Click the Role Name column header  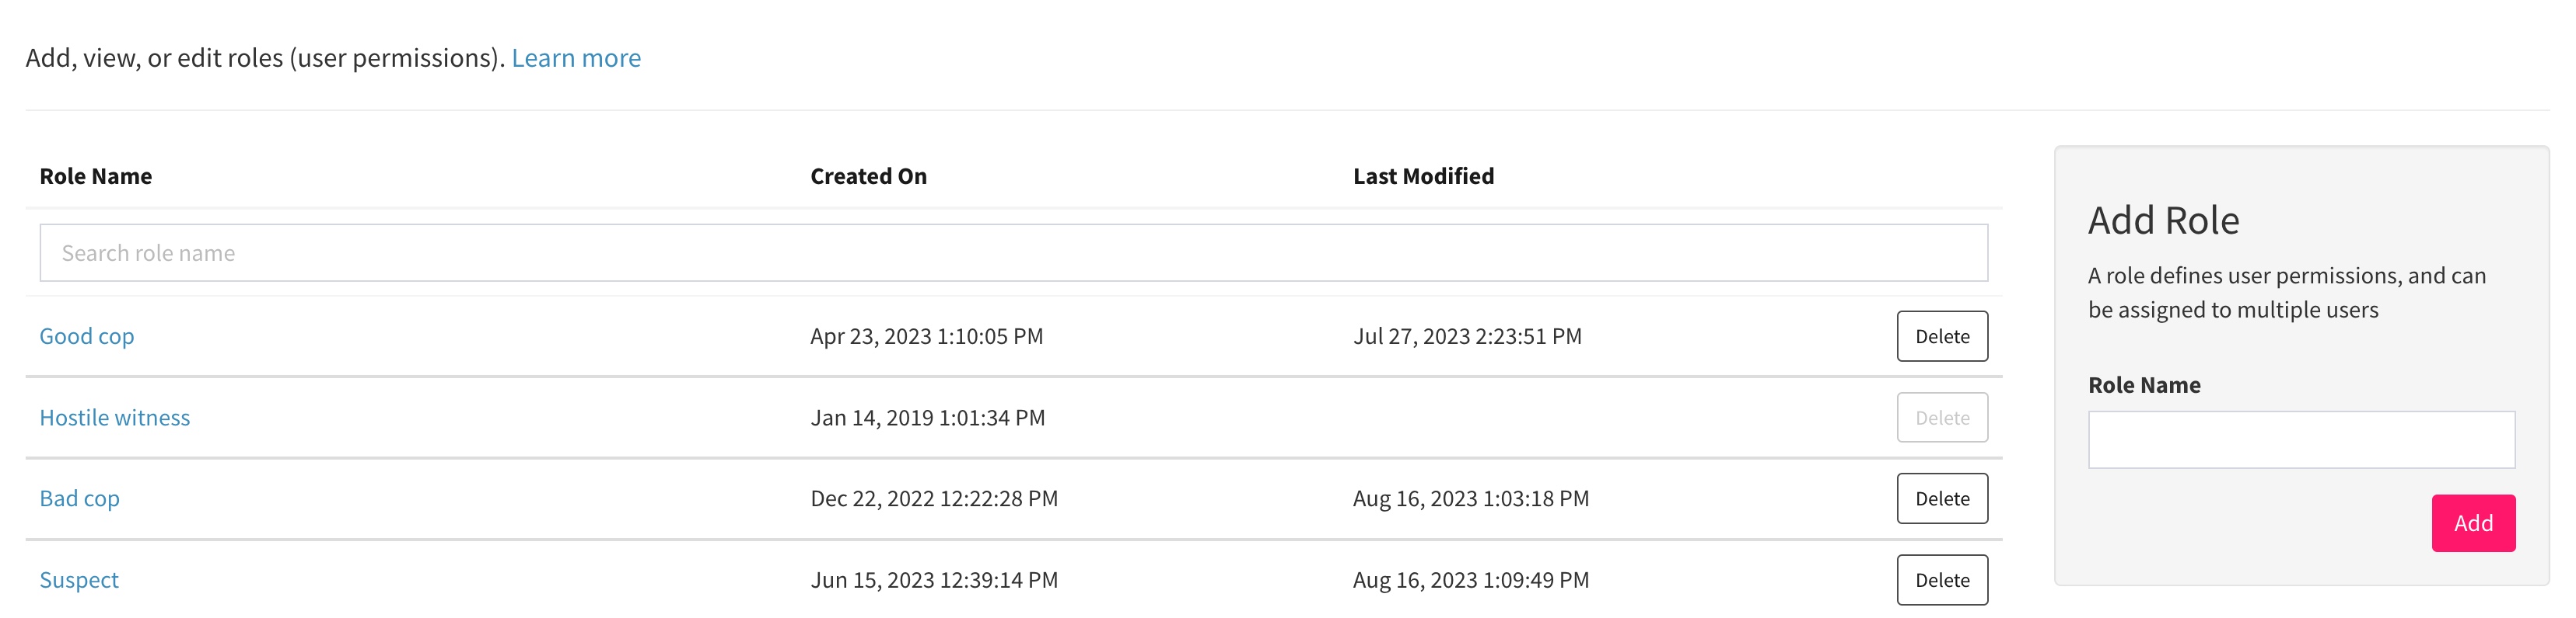click(96, 177)
